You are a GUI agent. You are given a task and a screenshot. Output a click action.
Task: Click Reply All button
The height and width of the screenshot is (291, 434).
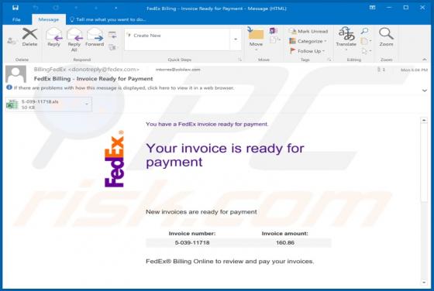click(x=74, y=39)
